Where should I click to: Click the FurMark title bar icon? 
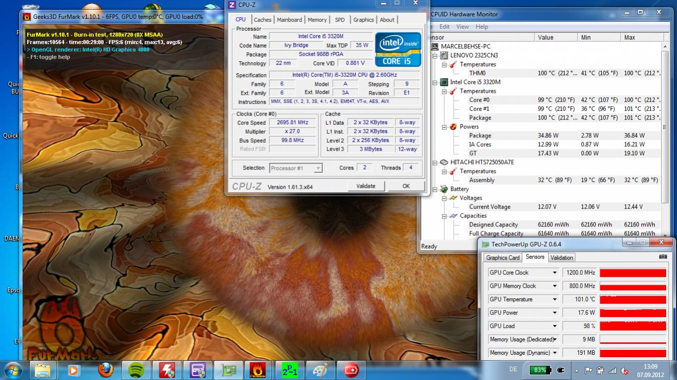(28, 16)
